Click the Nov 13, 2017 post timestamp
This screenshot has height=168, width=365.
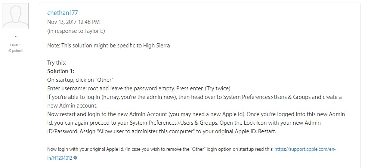[x=73, y=22]
